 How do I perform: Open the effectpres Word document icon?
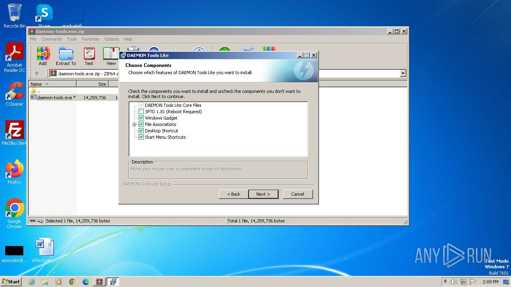pos(44,250)
